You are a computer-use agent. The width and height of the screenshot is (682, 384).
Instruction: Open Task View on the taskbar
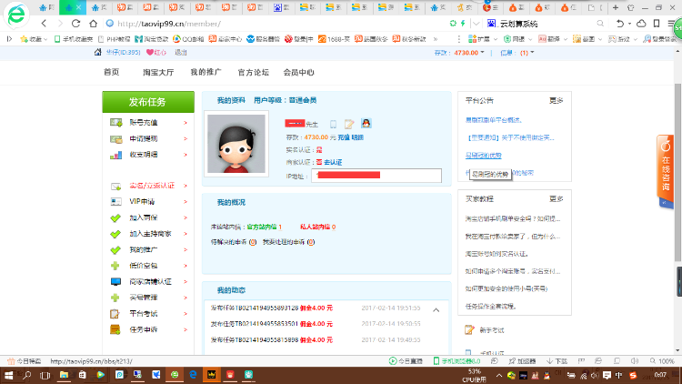tap(45, 375)
